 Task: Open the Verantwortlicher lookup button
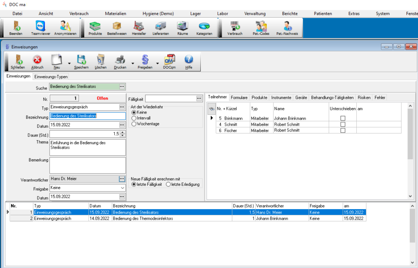(x=122, y=179)
